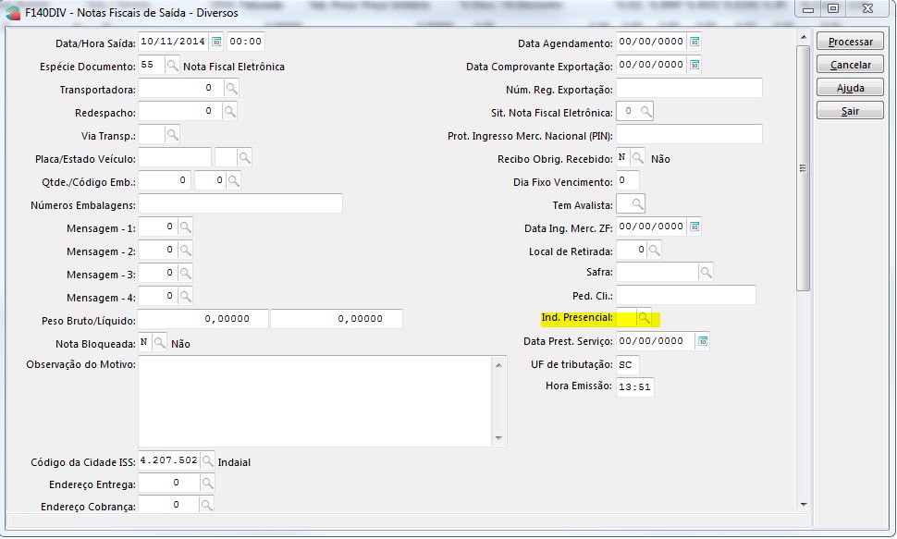Click lookup magnifier for Espécie Documento

(172, 66)
